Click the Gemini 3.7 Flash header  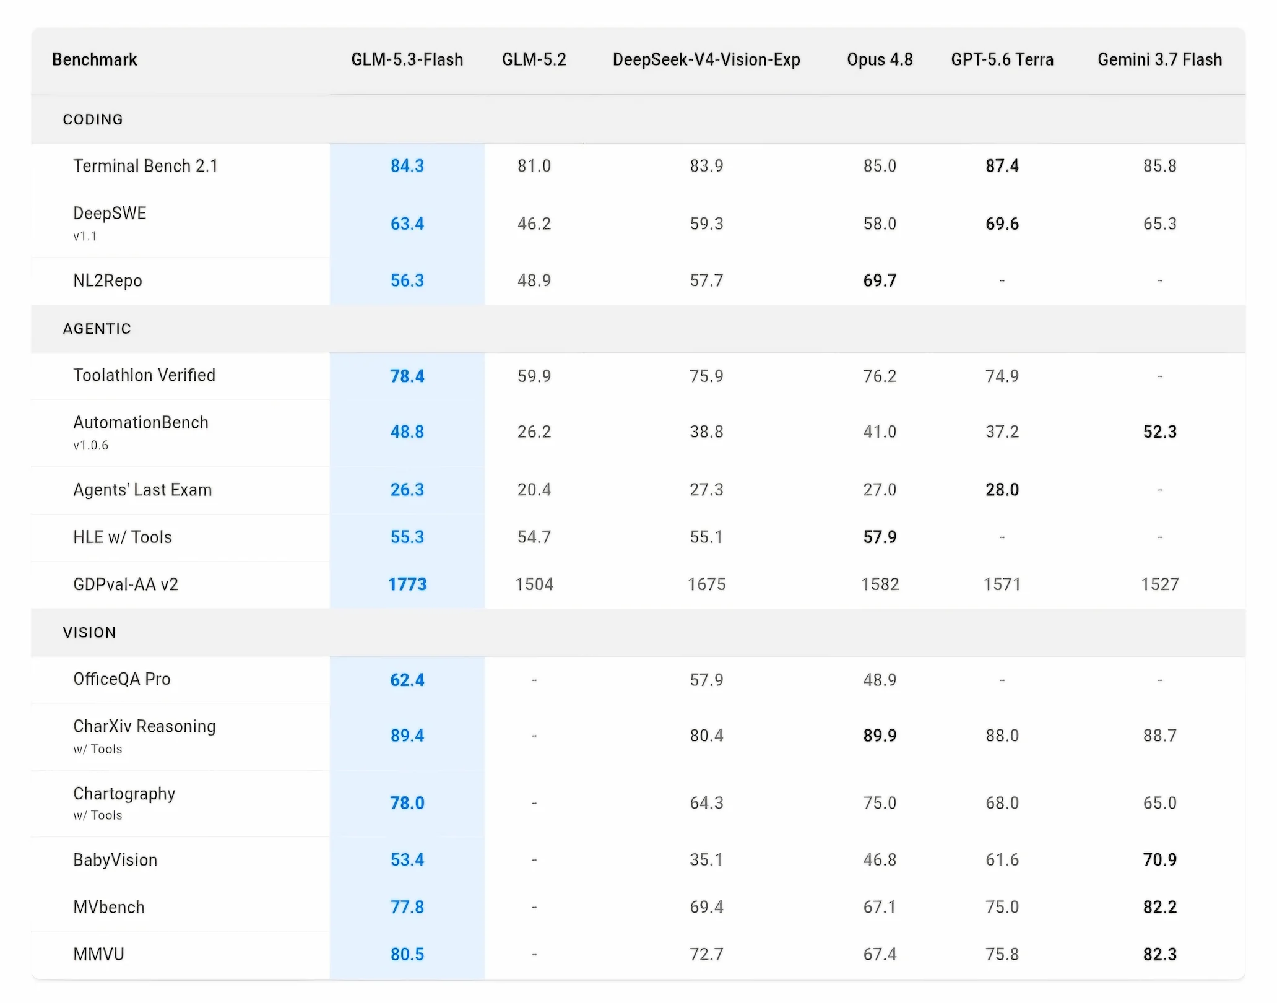pos(1159,59)
